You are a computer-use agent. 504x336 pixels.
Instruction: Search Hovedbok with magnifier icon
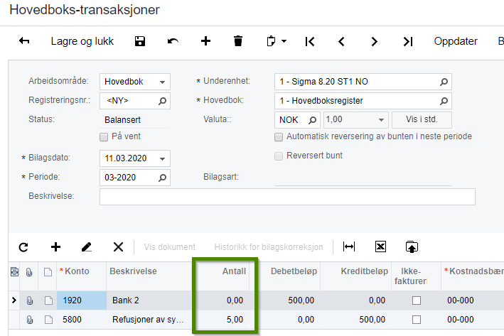coord(444,101)
